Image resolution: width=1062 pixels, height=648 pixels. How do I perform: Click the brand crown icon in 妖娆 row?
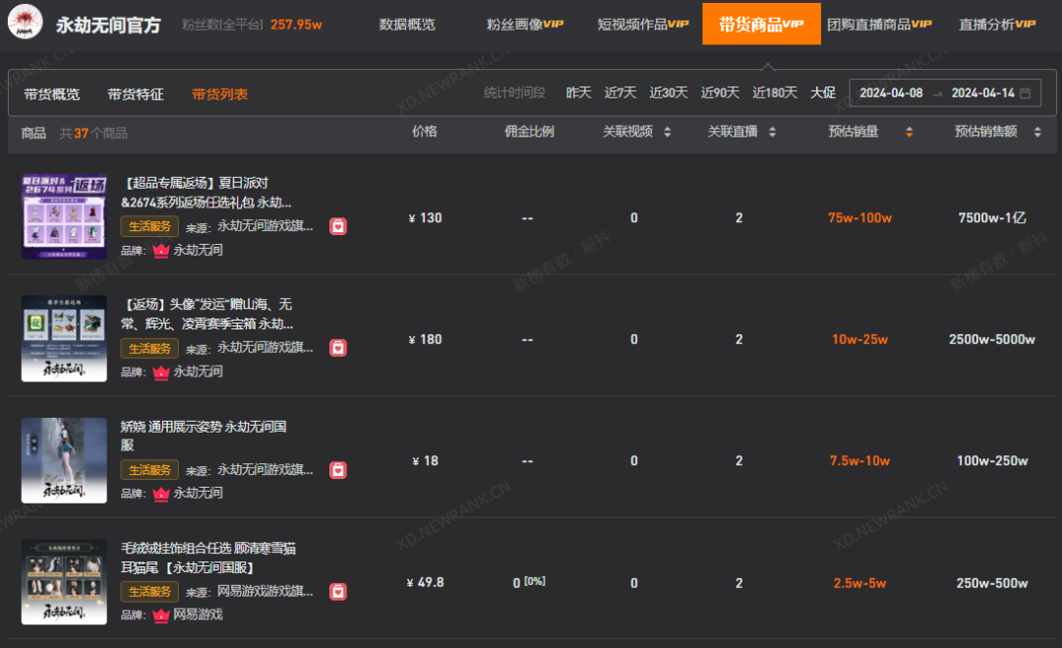(160, 494)
